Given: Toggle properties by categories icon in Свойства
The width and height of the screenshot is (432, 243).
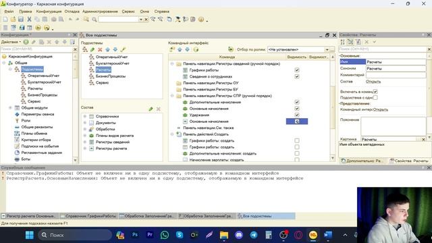Looking at the screenshot, I should point(350,42).
